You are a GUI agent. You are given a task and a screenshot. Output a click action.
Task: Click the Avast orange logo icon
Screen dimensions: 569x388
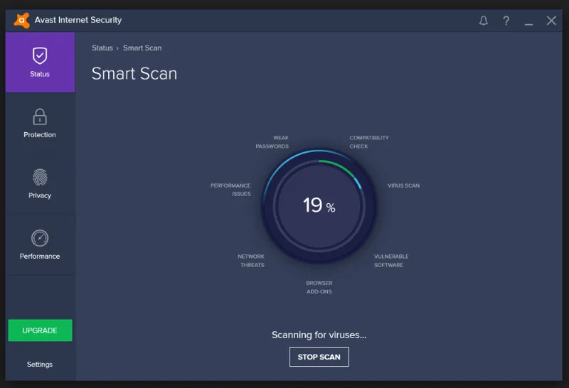pos(22,21)
